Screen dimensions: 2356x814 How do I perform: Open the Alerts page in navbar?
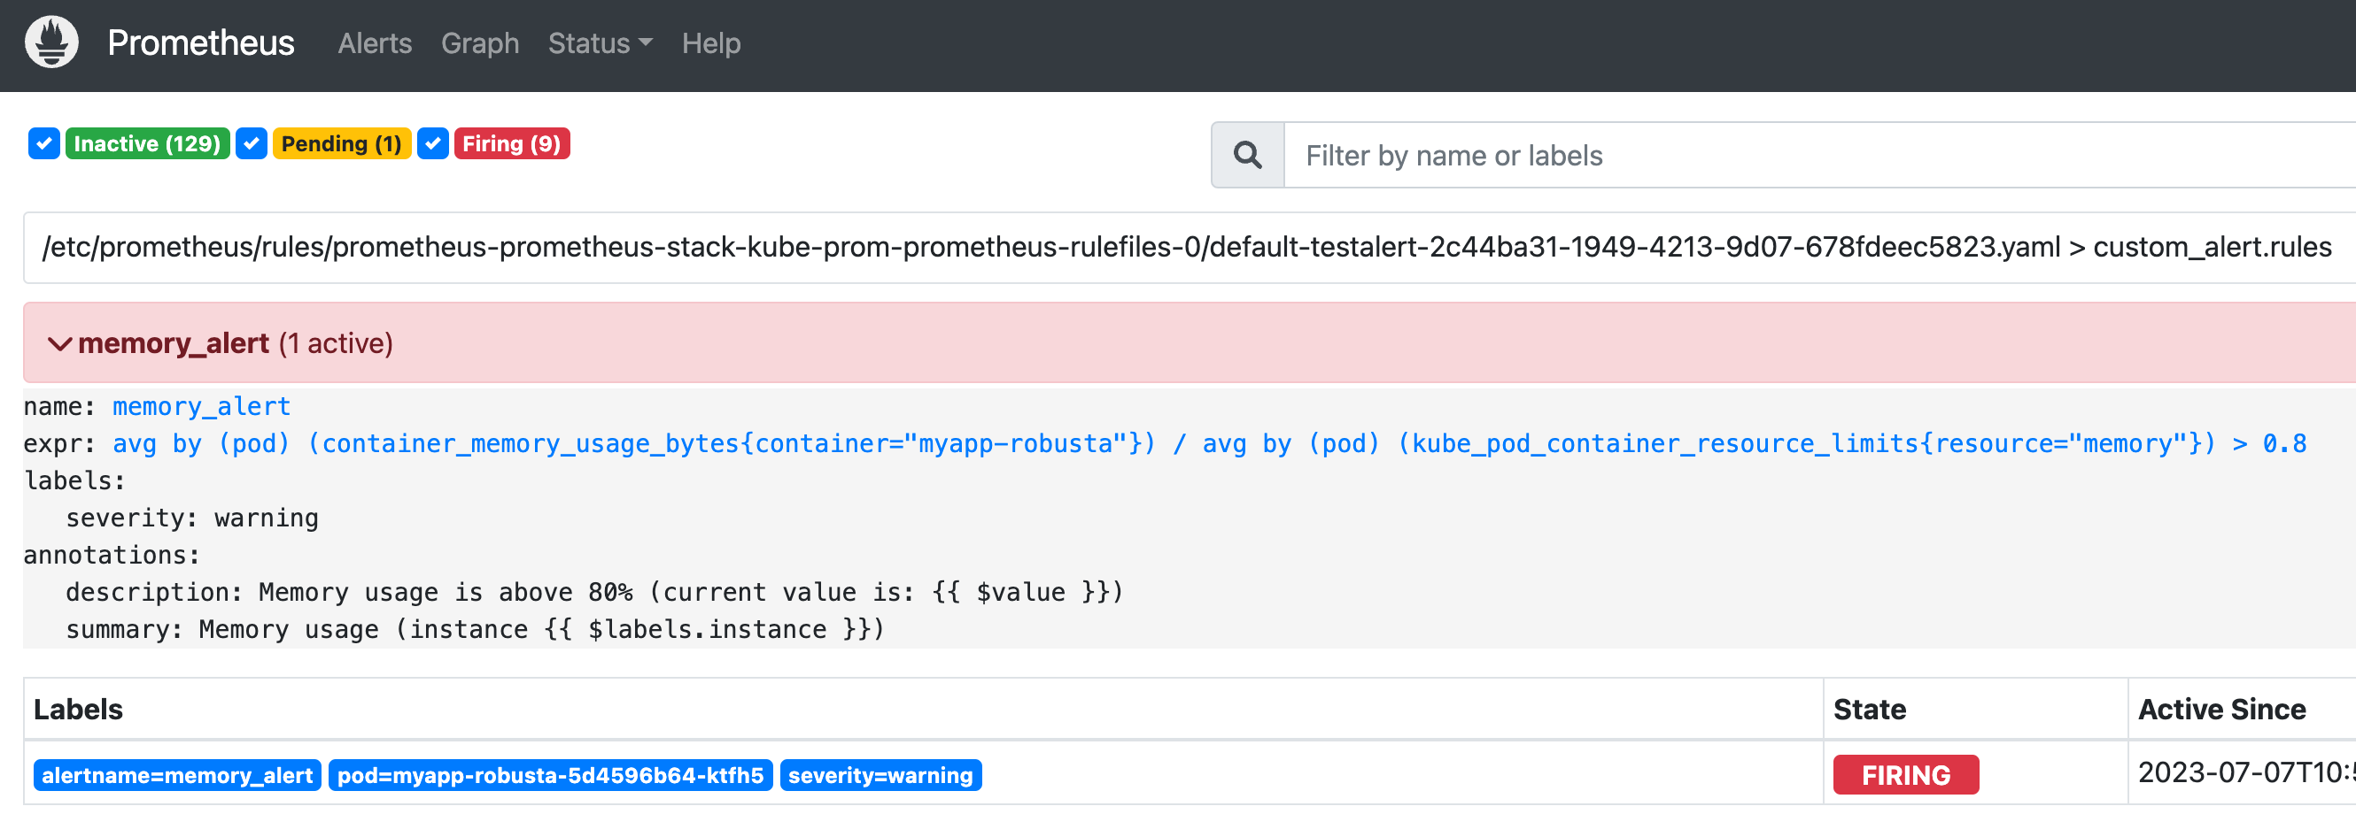[x=375, y=43]
